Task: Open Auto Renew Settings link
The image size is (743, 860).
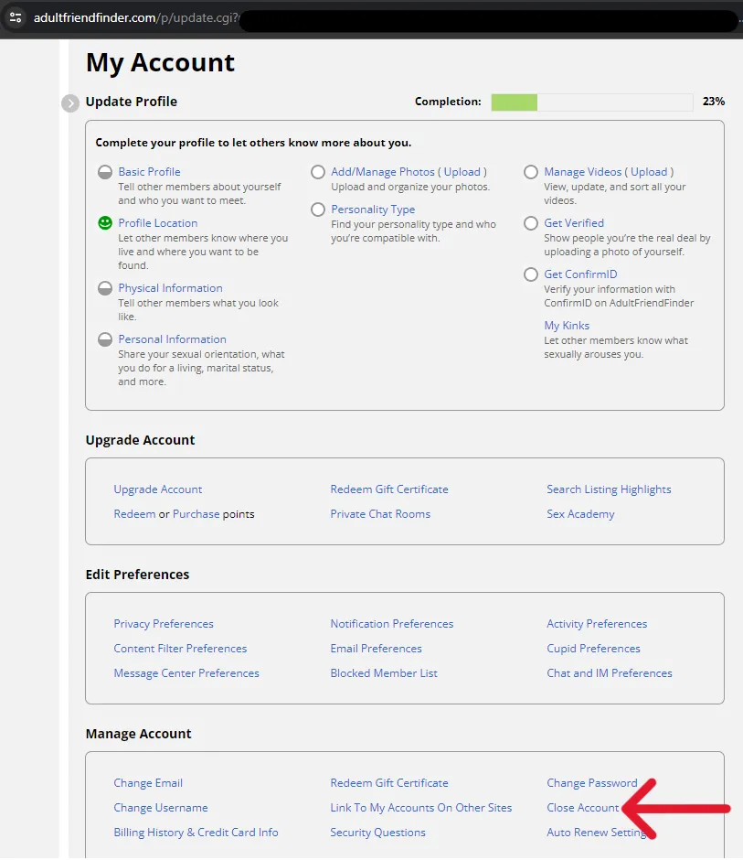Action: pyautogui.click(x=596, y=832)
